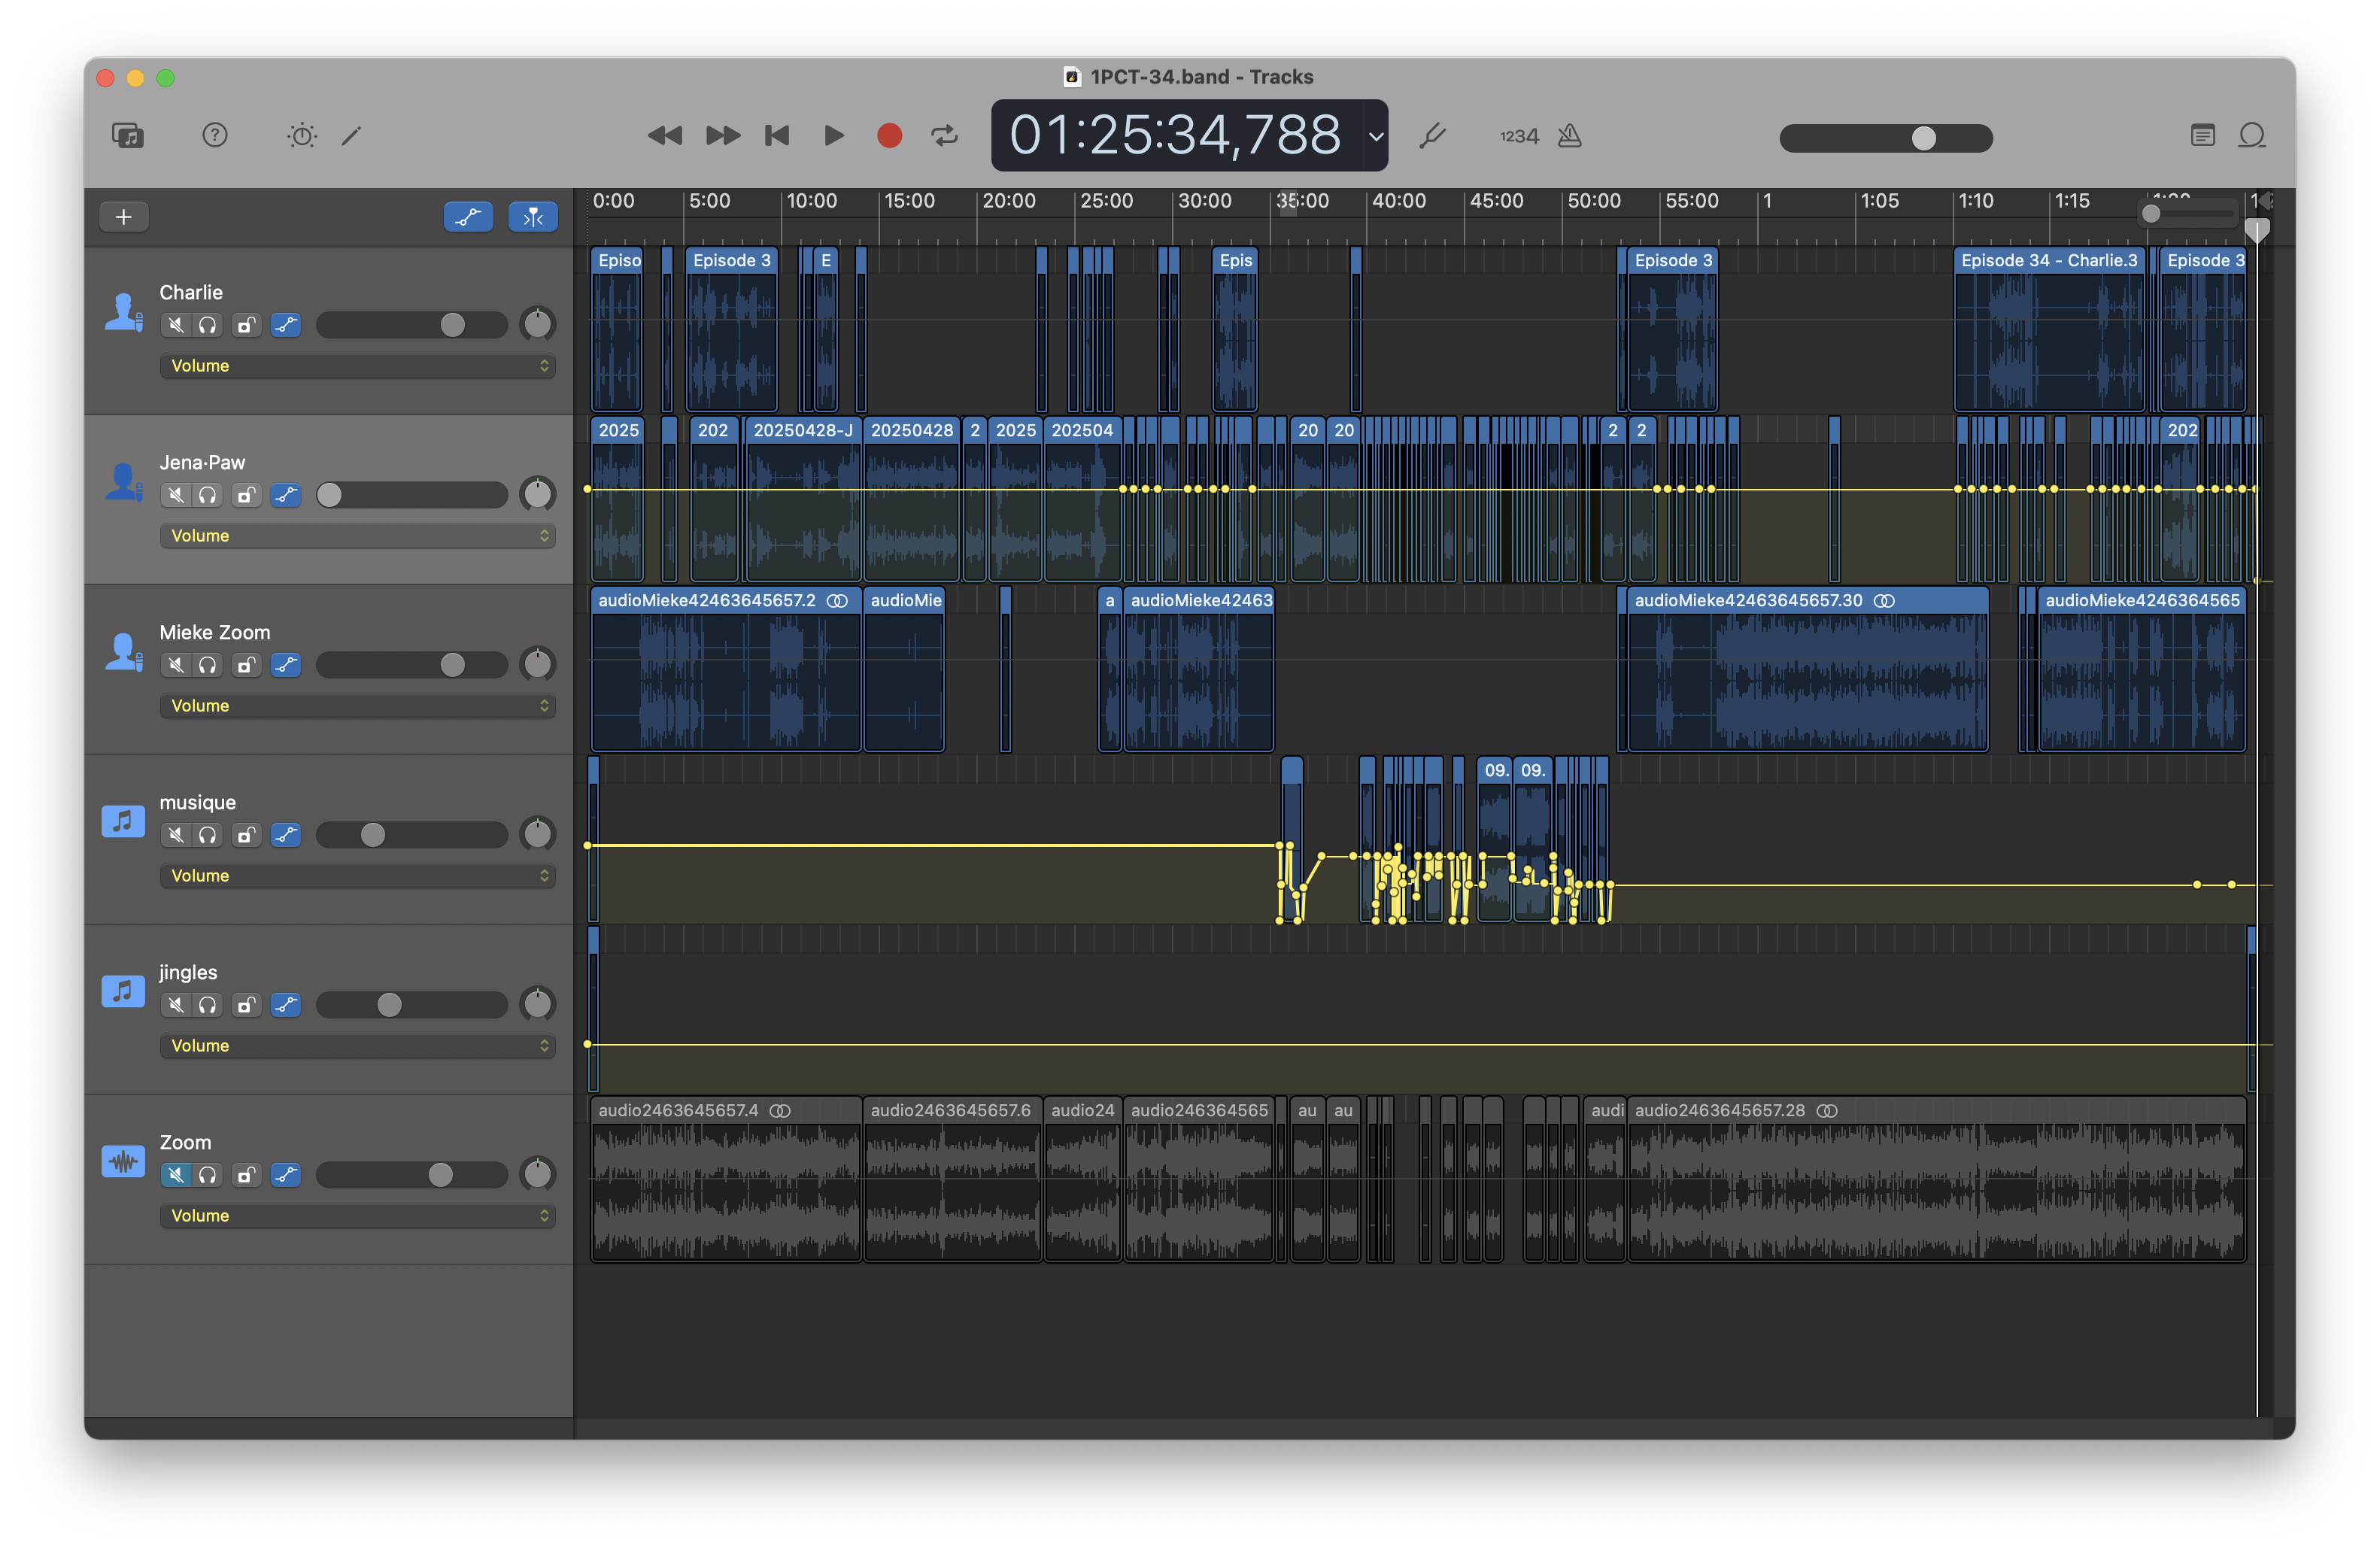Open the Charlie track Volume dropdown

(357, 366)
